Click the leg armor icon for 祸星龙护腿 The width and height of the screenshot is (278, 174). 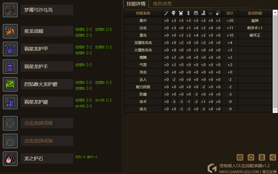click(x=10, y=102)
